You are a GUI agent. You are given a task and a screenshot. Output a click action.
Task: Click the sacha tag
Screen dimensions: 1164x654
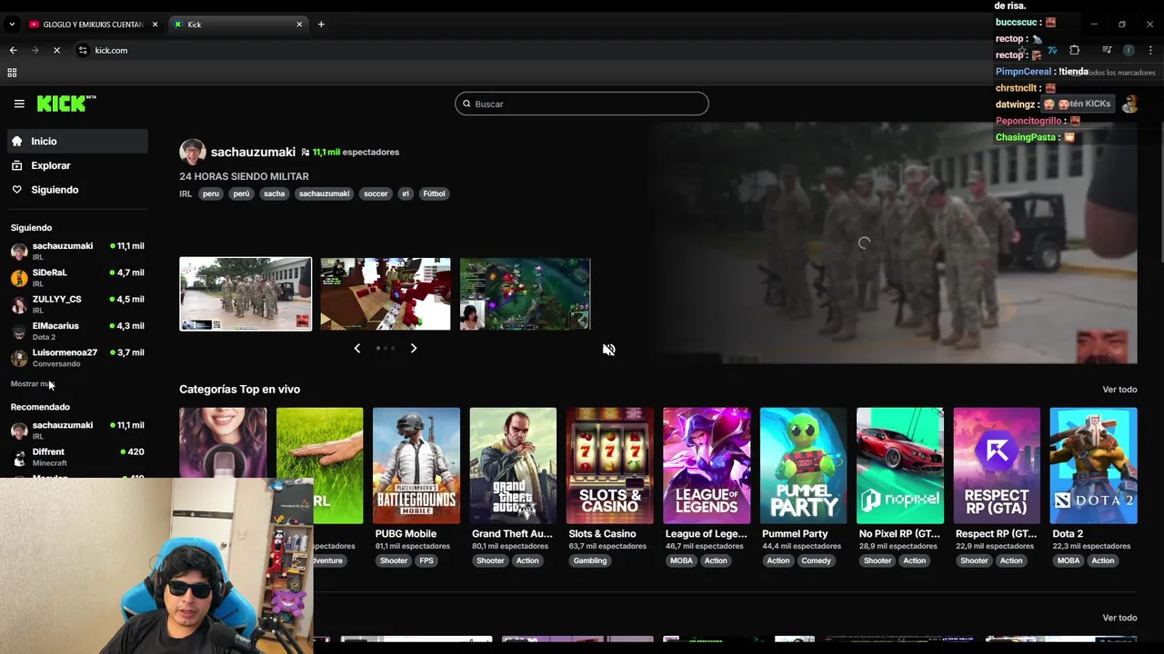274,193
